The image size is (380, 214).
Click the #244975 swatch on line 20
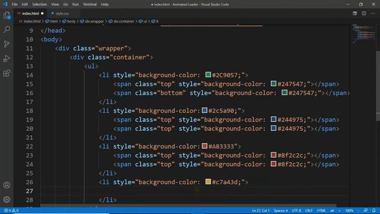pos(273,128)
